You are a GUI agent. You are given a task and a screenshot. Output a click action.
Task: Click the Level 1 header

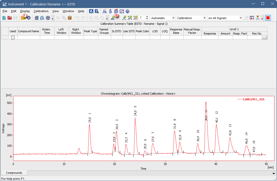[234, 29]
